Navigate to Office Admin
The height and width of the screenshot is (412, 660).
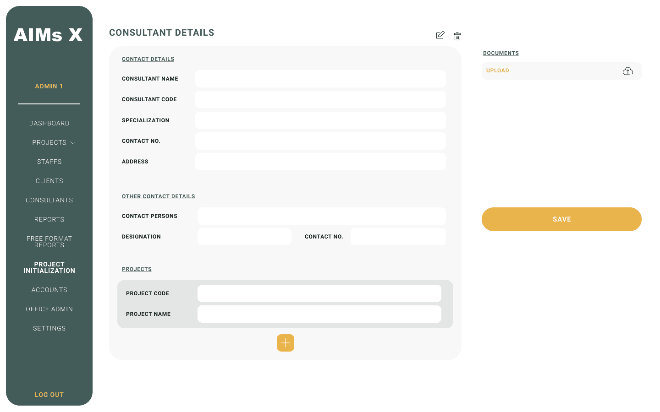point(49,309)
